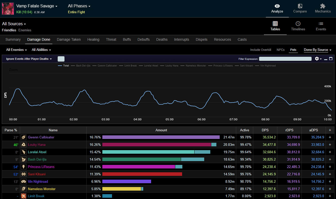Click Lorelai Atoel's job icon
This screenshot has width=336, height=199.
click(24, 152)
